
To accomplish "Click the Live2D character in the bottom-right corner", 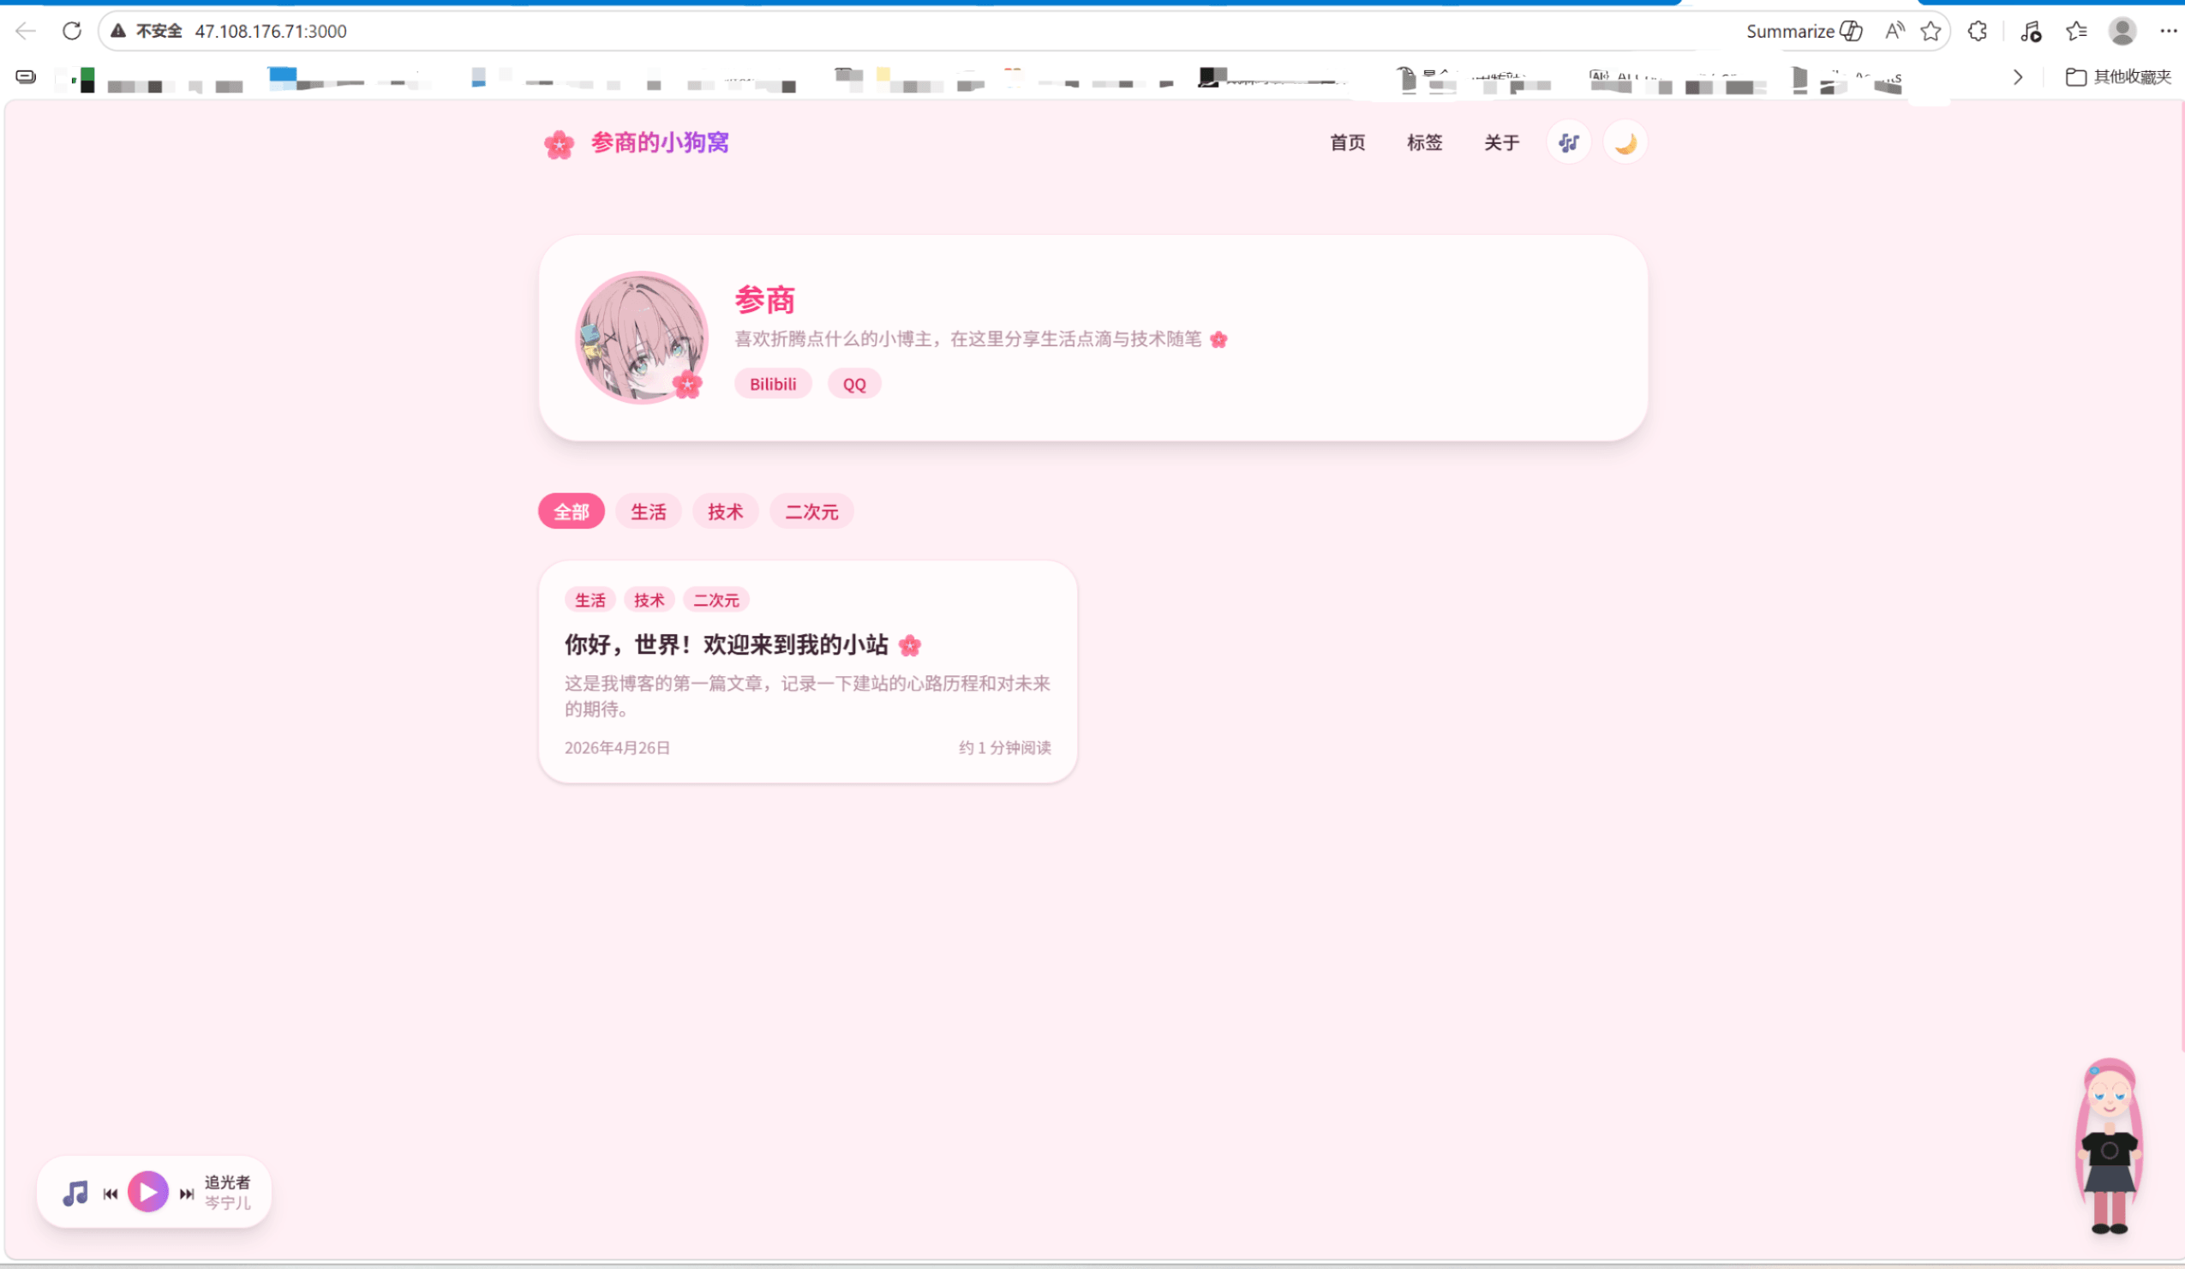I will [2109, 1144].
